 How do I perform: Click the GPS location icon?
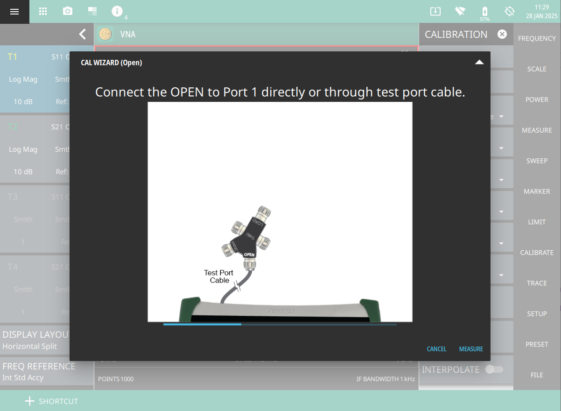point(510,12)
